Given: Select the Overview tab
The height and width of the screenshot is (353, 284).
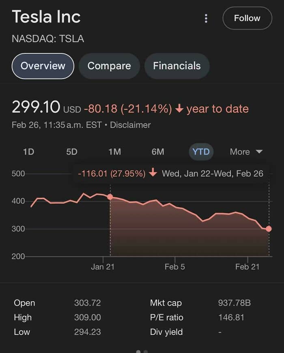Looking at the screenshot, I should tap(43, 66).
